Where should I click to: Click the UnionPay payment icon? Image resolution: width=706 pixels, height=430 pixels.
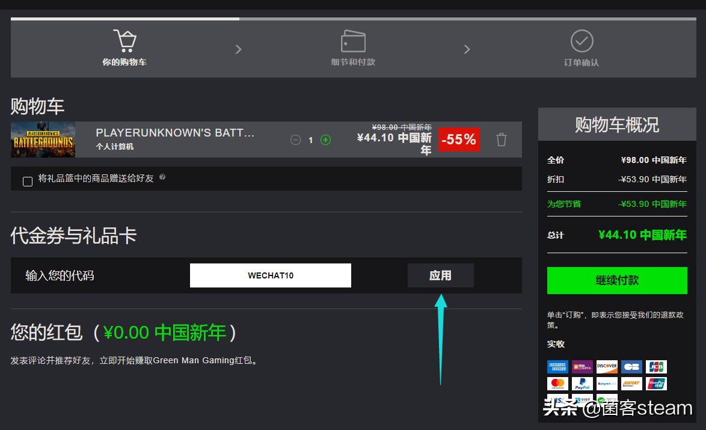coord(656,384)
